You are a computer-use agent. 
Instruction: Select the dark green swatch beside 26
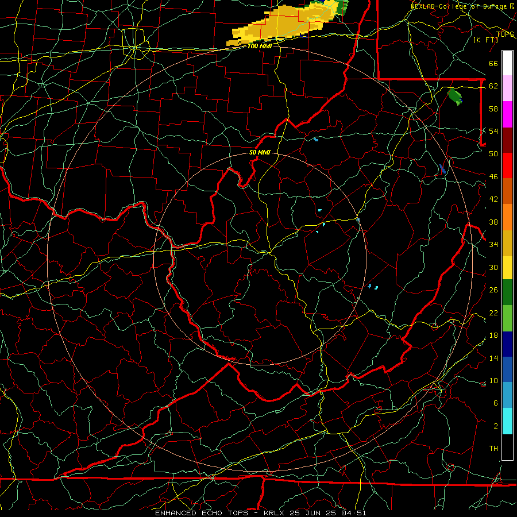507,292
